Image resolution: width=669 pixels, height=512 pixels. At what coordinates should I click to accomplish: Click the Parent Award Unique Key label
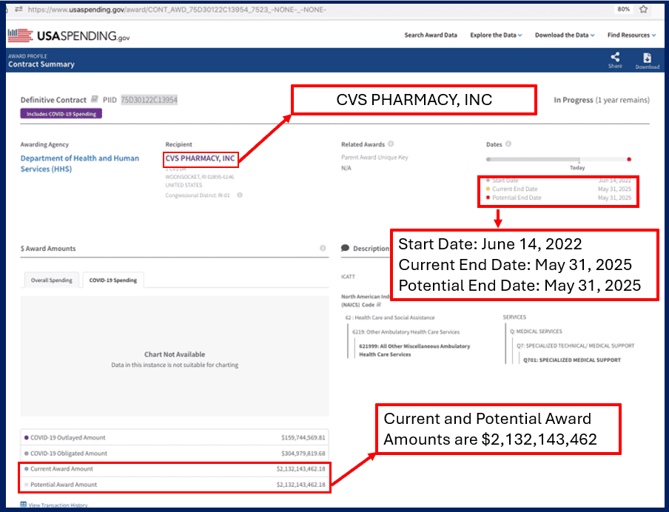coord(374,158)
